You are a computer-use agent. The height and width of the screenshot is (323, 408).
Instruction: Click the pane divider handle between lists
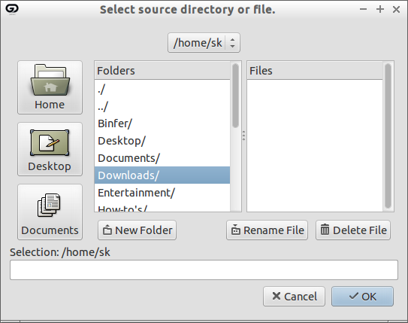point(243,136)
